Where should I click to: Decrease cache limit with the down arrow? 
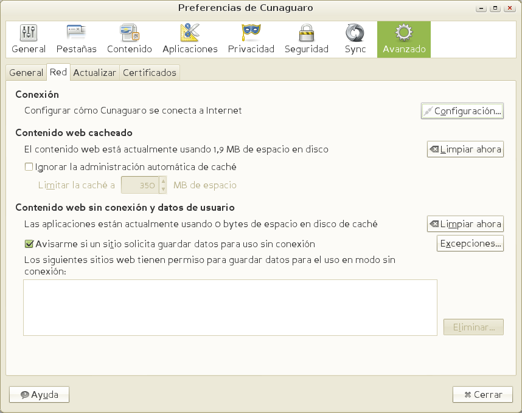[x=162, y=189]
